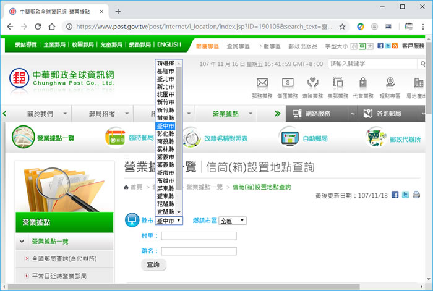Share page via Facebook icon near update date

395,195
